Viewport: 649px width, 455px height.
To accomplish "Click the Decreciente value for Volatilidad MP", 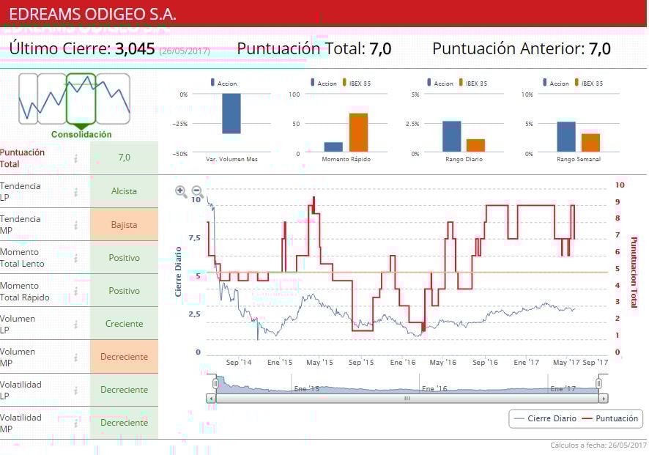I will click(125, 423).
